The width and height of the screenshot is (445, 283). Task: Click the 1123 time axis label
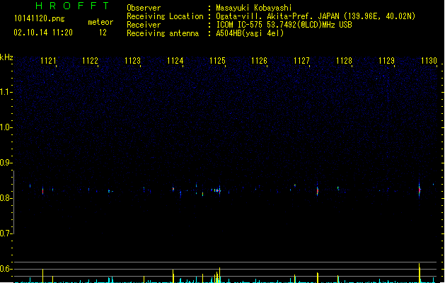132,61
